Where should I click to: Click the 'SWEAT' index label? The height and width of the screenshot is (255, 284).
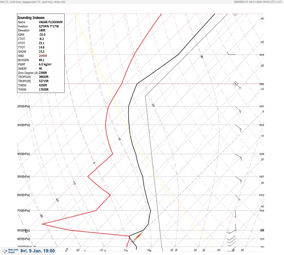[22, 69]
